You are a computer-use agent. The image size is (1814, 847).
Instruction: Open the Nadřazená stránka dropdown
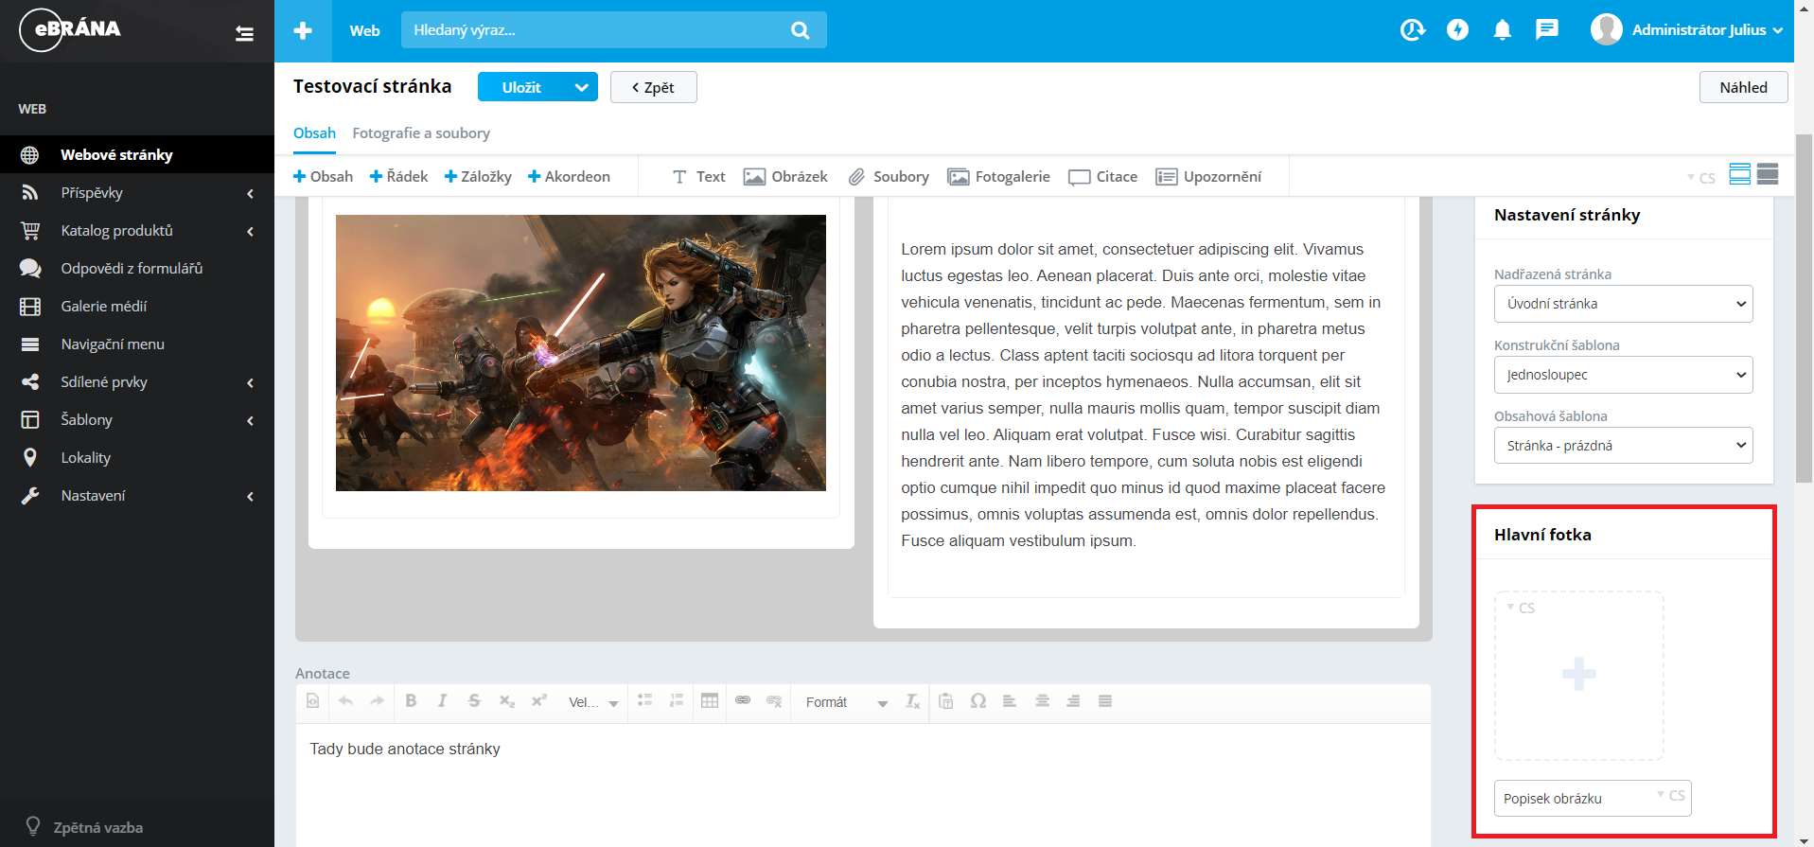tap(1624, 304)
